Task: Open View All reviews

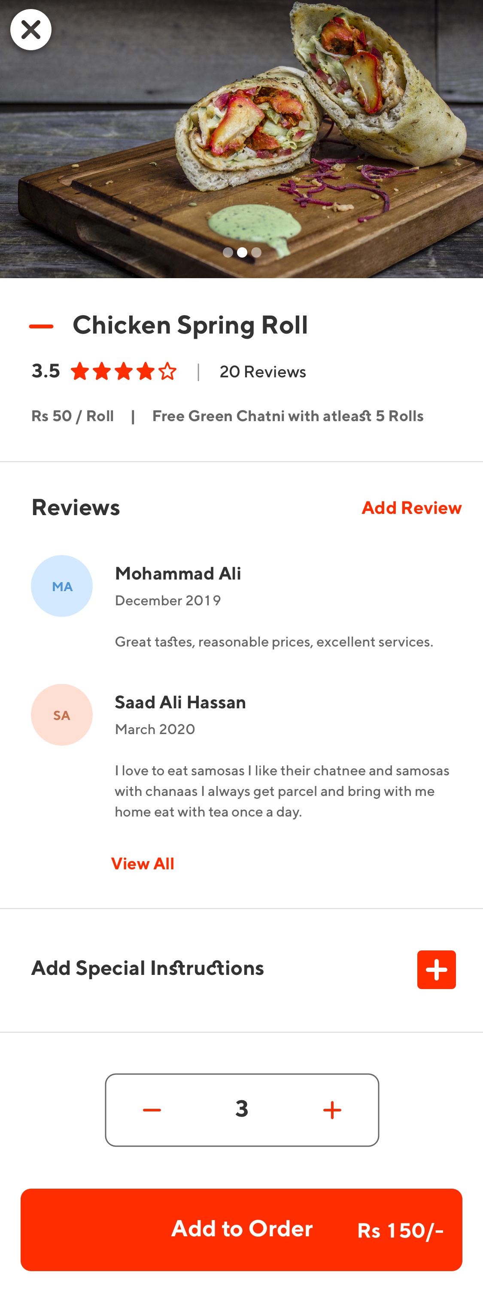Action: [143, 863]
